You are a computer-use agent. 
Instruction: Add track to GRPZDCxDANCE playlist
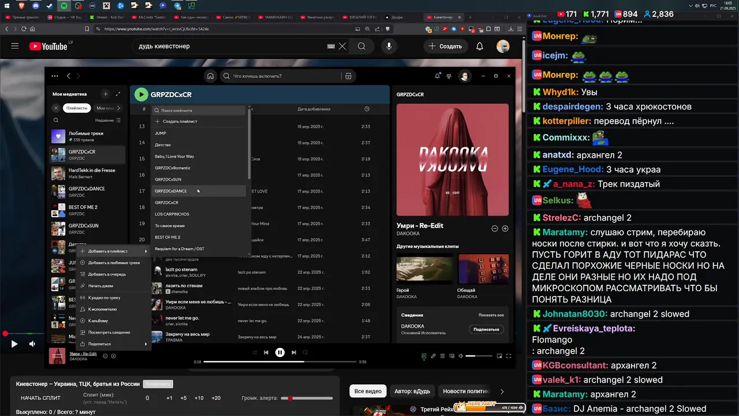[199, 191]
